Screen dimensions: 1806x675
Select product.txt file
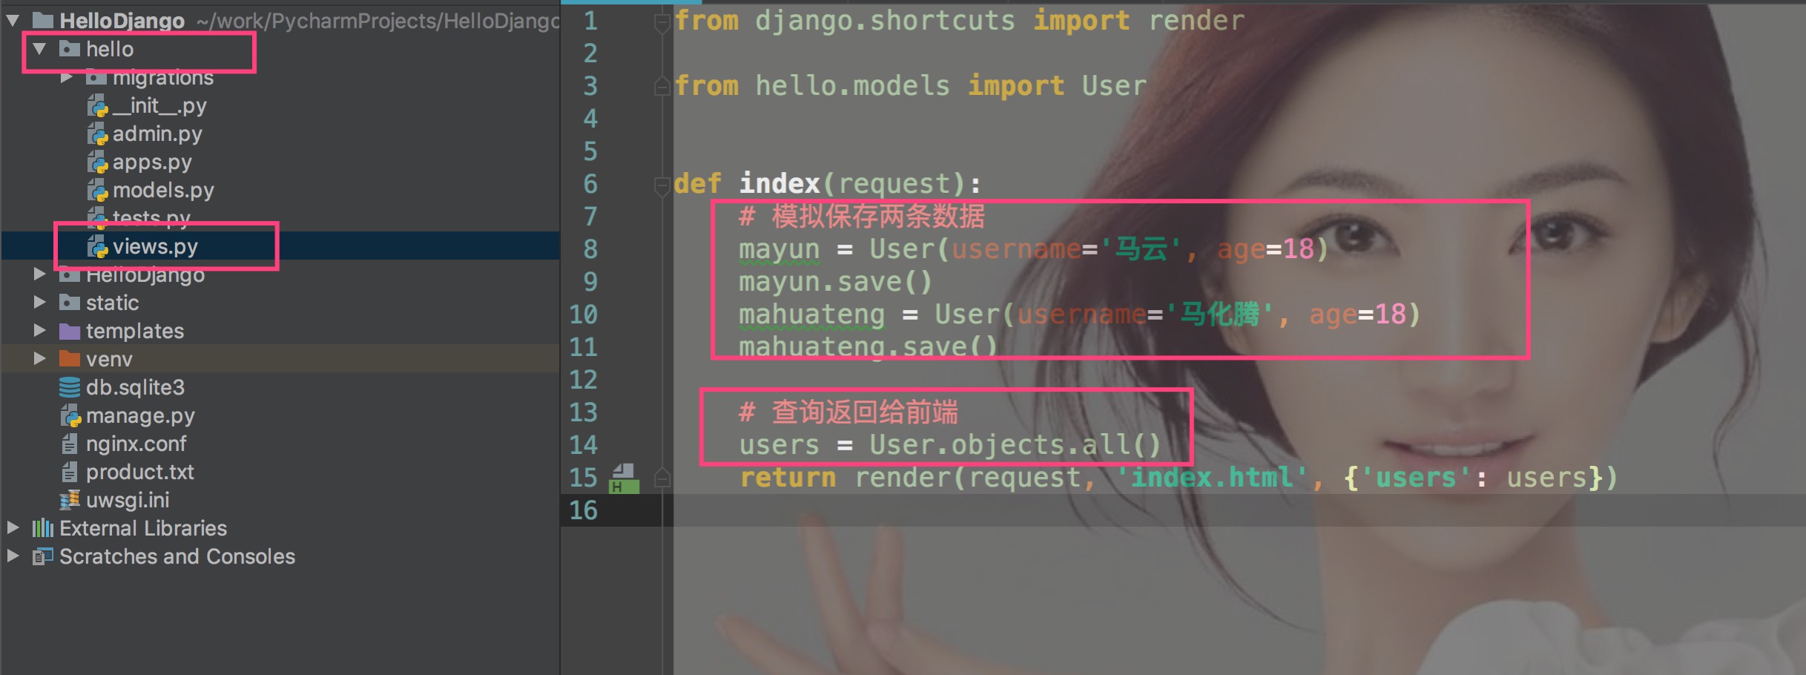pos(139,472)
